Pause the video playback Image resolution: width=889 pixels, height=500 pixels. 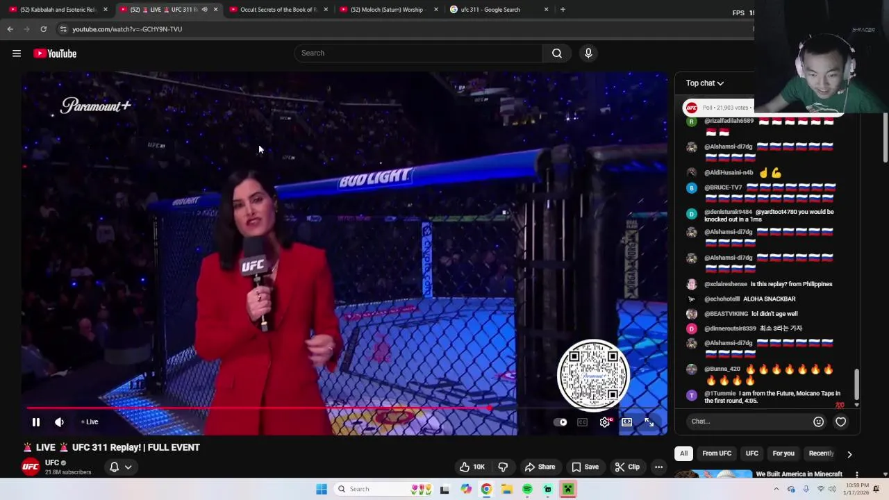tap(36, 422)
